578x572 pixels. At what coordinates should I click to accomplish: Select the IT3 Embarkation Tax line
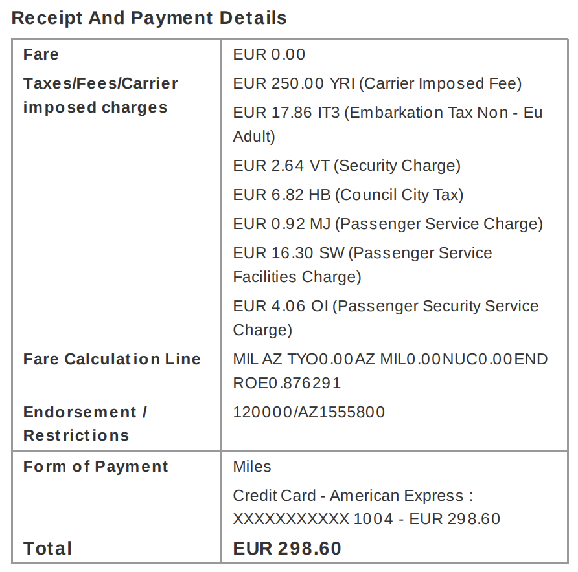(387, 124)
